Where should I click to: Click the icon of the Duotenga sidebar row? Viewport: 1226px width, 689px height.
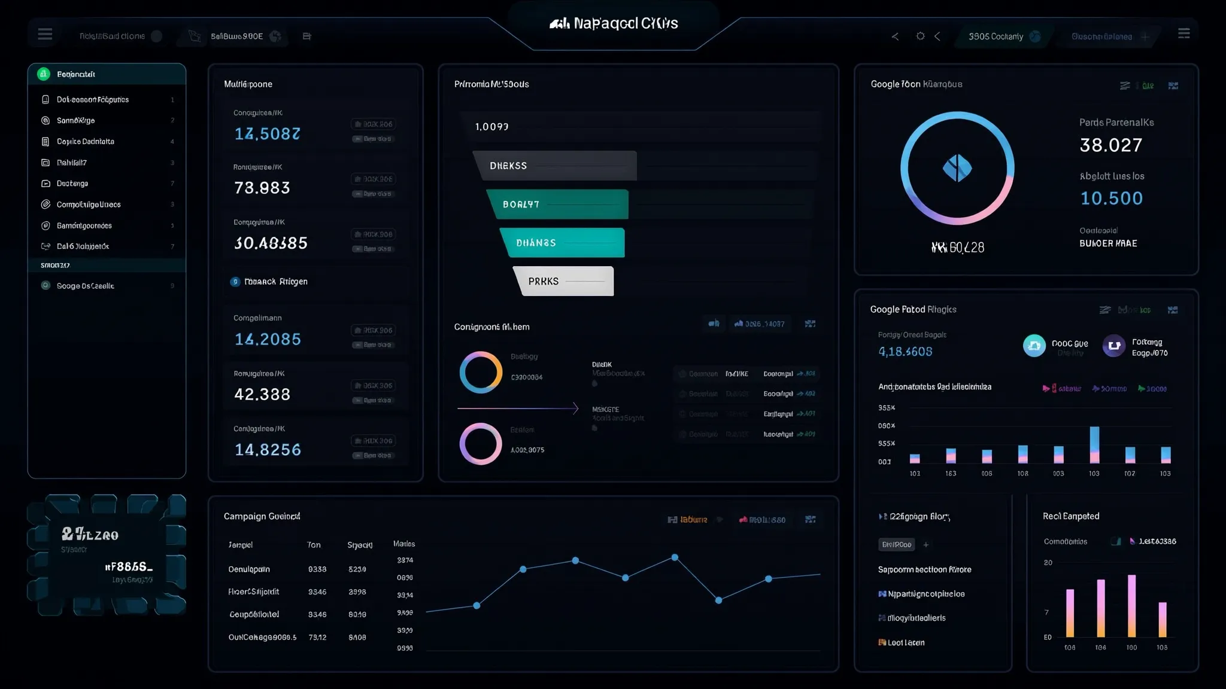(x=45, y=184)
